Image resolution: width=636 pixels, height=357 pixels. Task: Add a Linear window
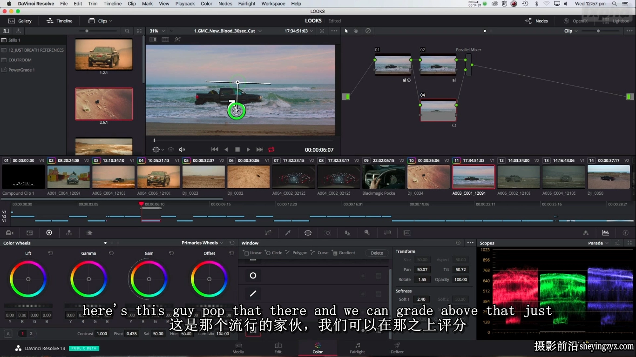coord(252,253)
